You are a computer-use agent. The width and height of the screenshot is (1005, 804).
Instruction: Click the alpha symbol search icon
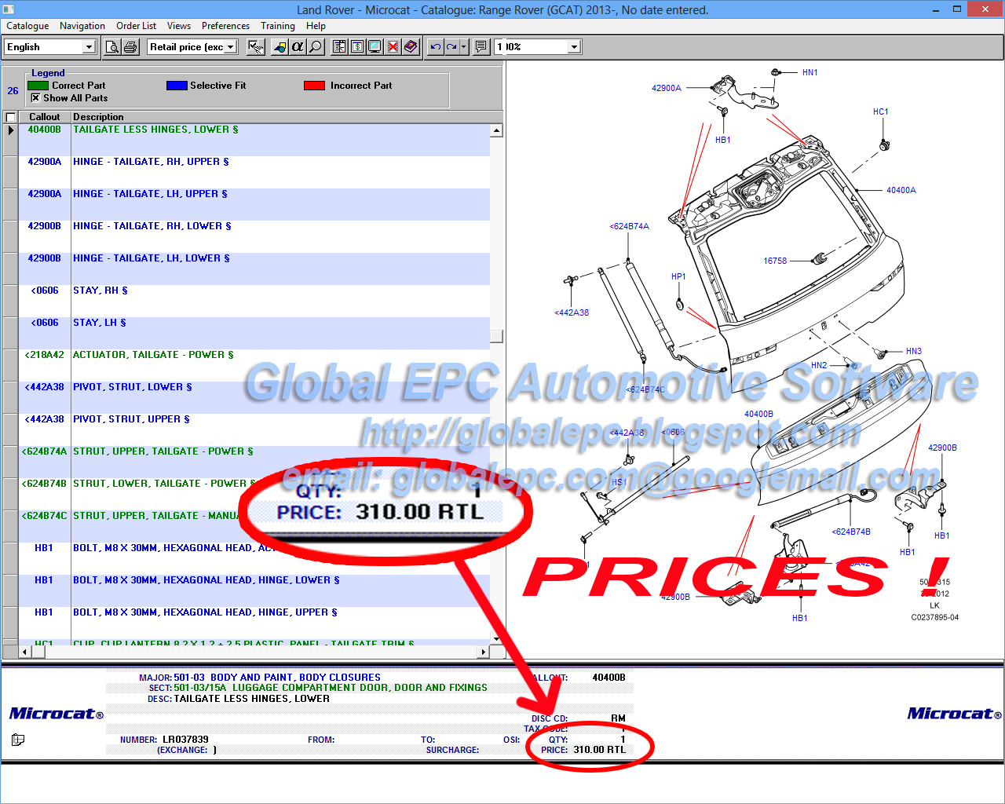298,47
